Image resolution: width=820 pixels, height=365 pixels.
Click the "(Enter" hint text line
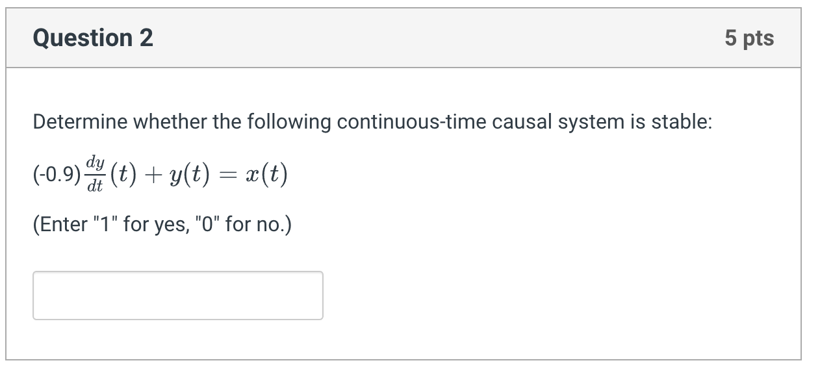[162, 225]
